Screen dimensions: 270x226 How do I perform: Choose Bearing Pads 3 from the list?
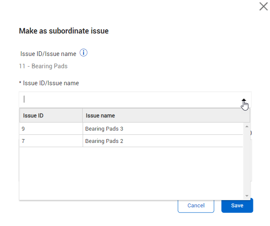[163, 129]
